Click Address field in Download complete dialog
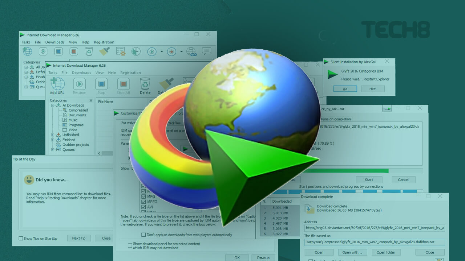The image size is (465, 261). click(x=375, y=228)
